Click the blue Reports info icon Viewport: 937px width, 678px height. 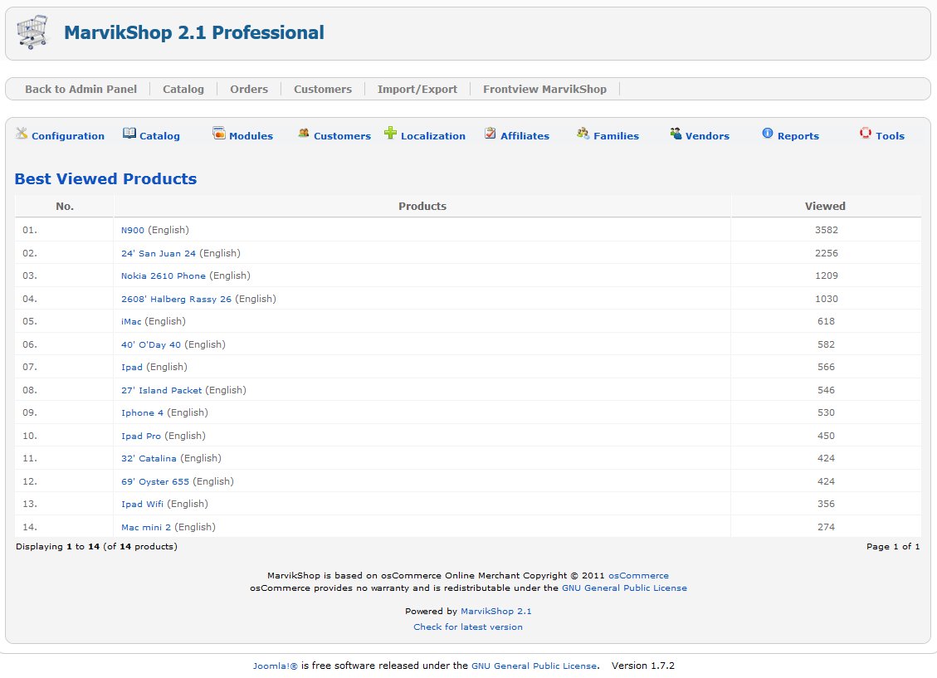pyautogui.click(x=768, y=134)
